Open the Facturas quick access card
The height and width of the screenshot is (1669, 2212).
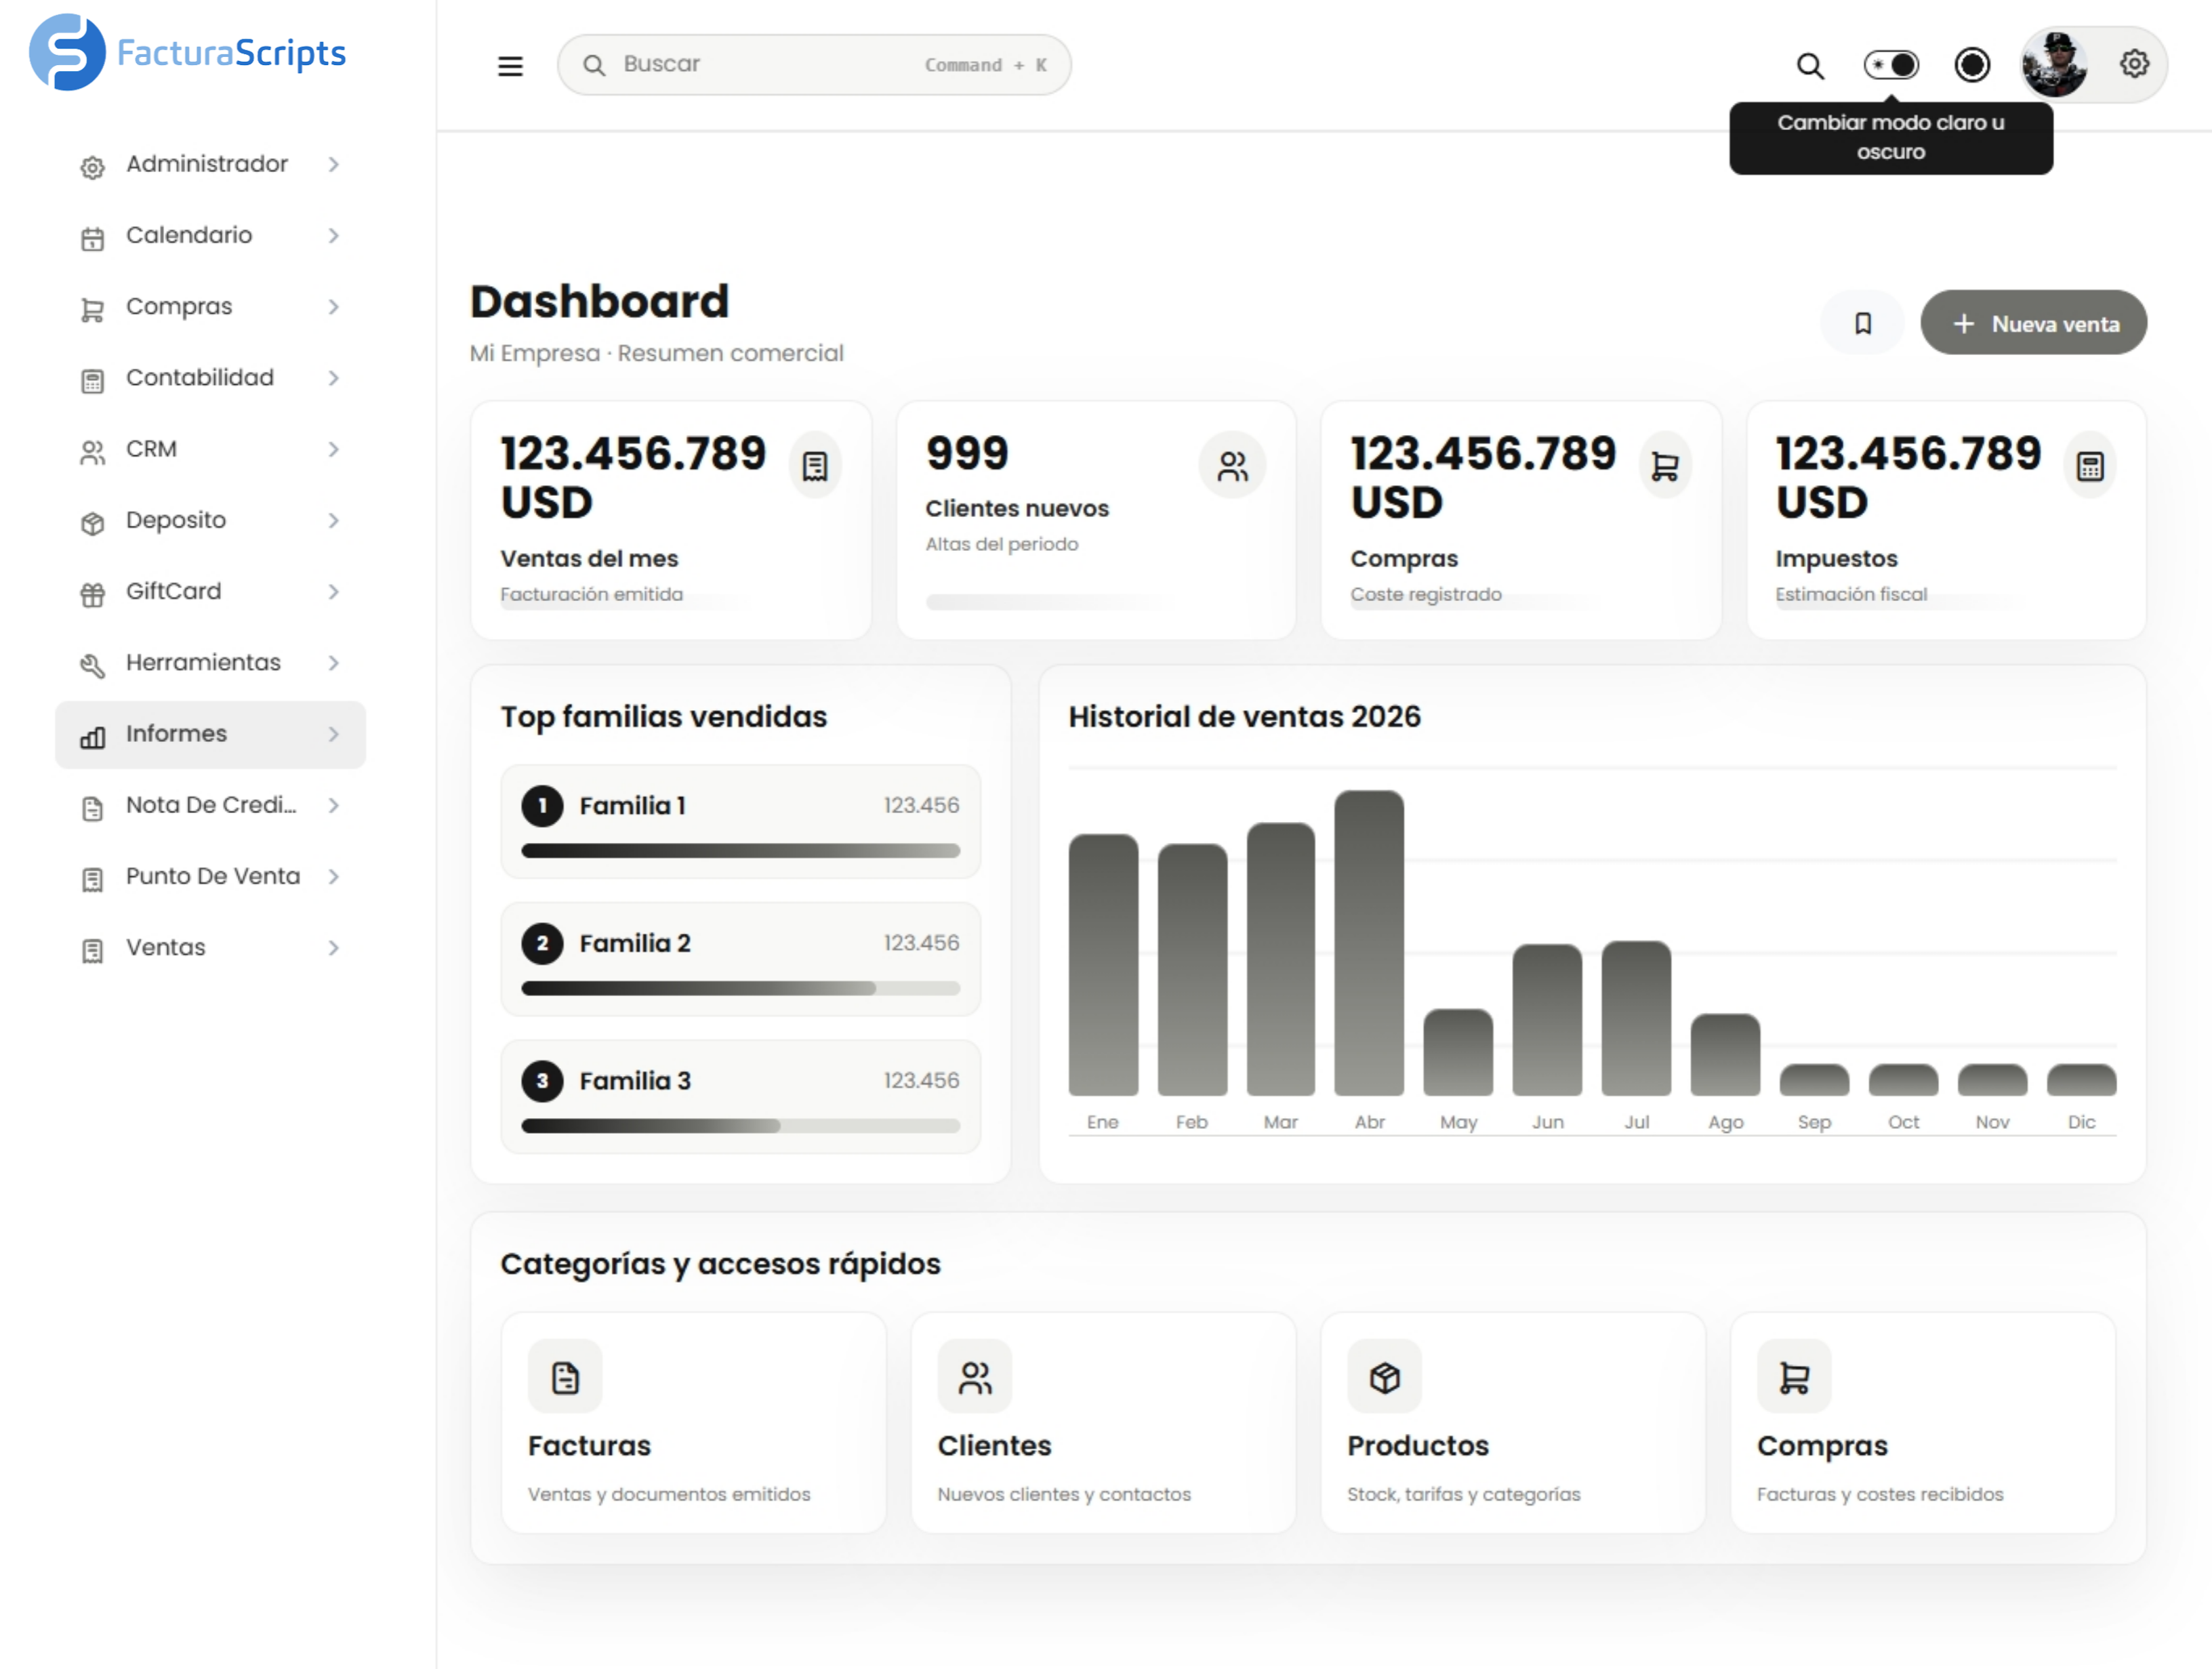(x=693, y=1423)
